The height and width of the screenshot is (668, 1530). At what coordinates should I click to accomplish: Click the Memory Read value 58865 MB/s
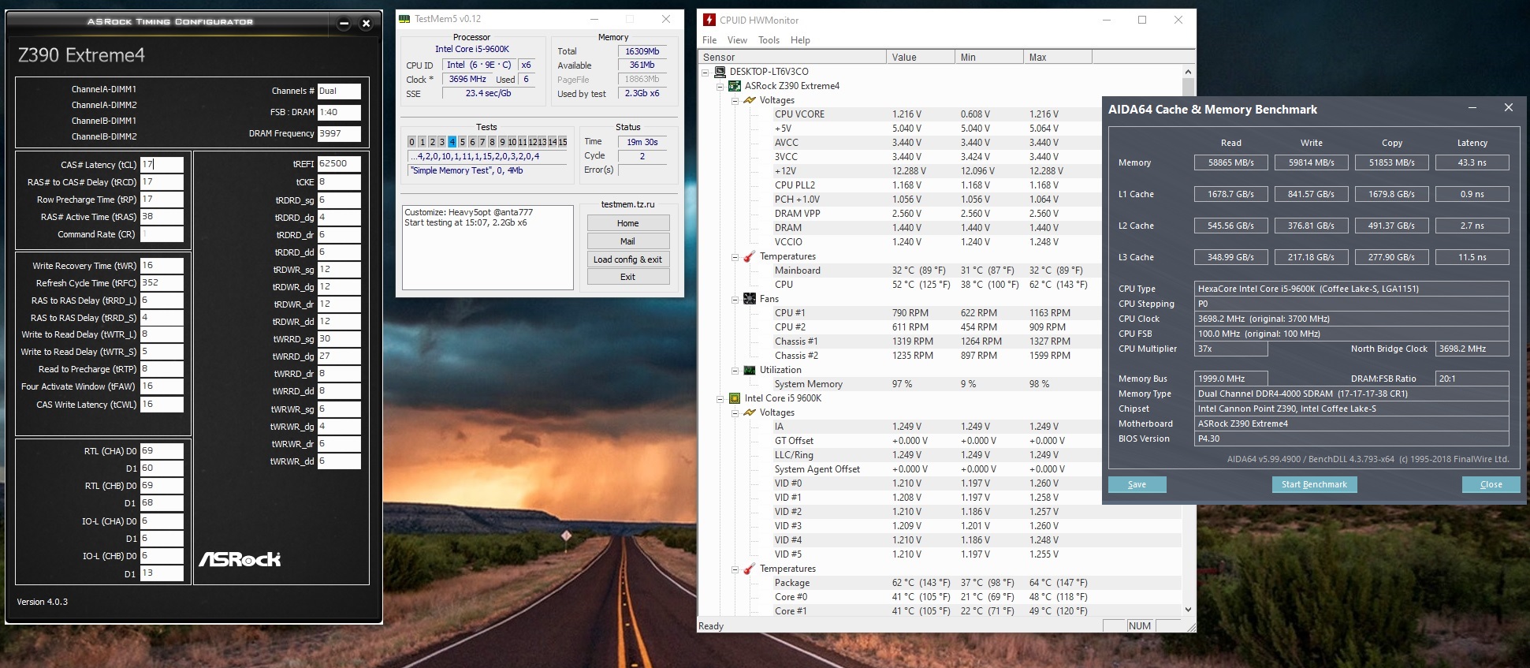[1231, 162]
